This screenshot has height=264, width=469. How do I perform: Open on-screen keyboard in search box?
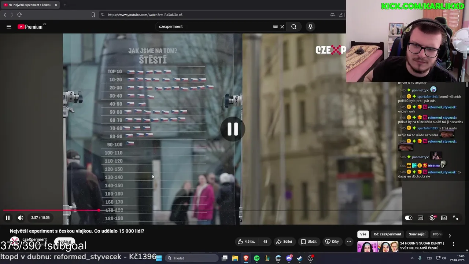pos(275,27)
